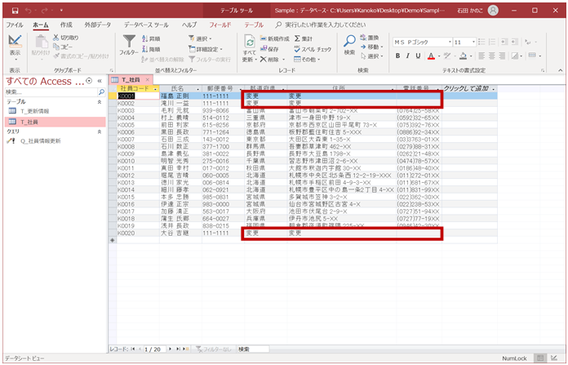Click the フィルター funnel icon

click(x=128, y=42)
